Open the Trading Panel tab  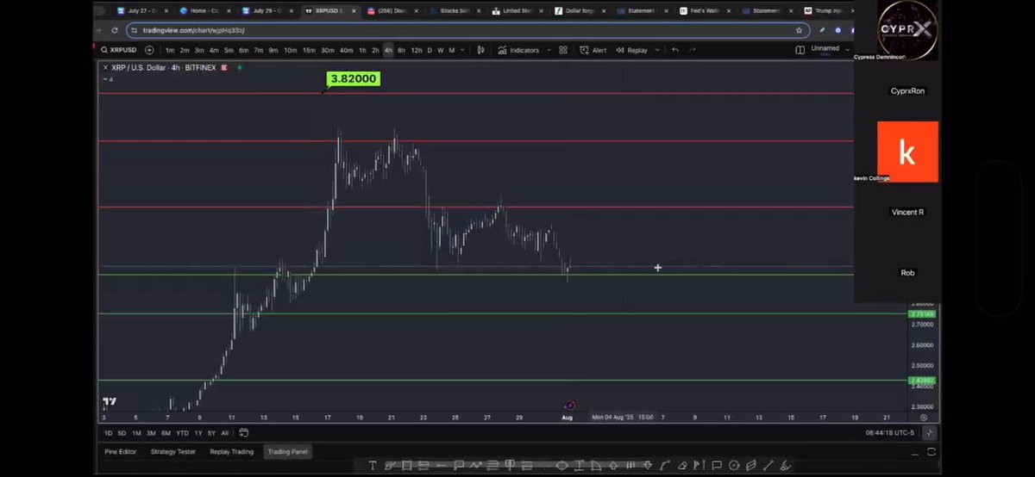pyautogui.click(x=289, y=451)
